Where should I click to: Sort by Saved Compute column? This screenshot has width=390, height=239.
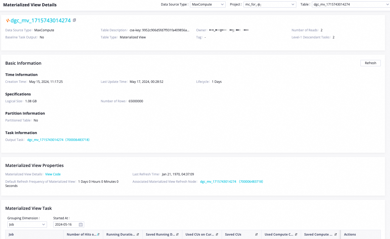[x=336, y=235]
